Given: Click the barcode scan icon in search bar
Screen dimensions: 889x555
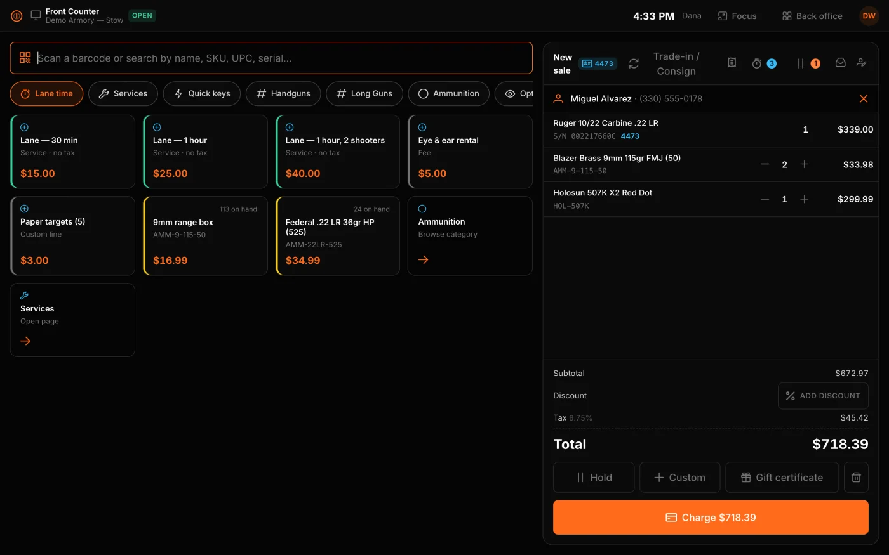Looking at the screenshot, I should (x=25, y=58).
